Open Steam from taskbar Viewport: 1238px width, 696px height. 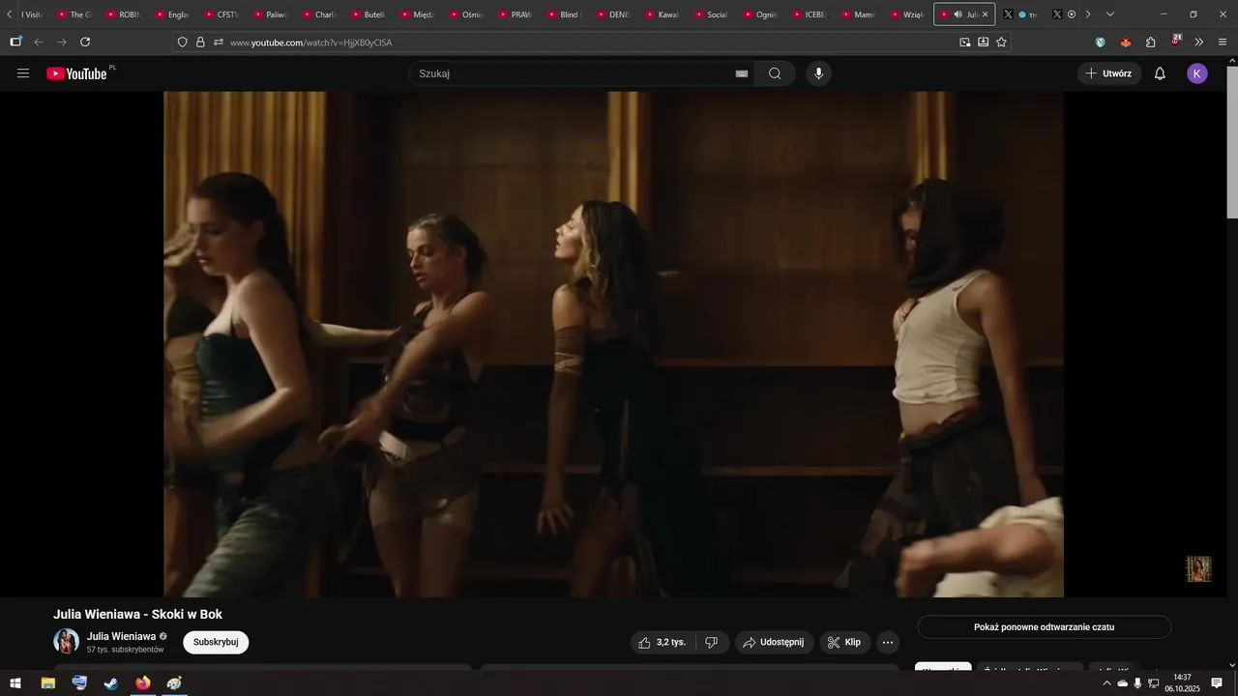(x=111, y=683)
